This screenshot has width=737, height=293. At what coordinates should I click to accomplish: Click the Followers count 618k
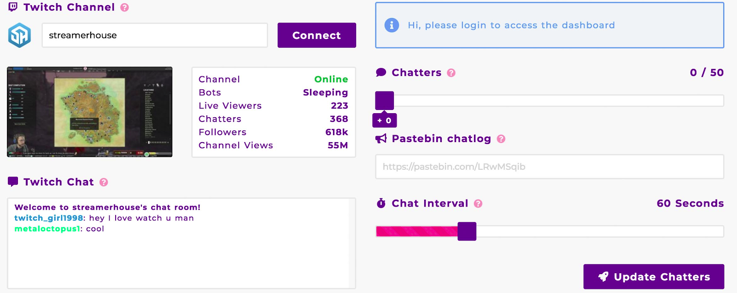[337, 132]
